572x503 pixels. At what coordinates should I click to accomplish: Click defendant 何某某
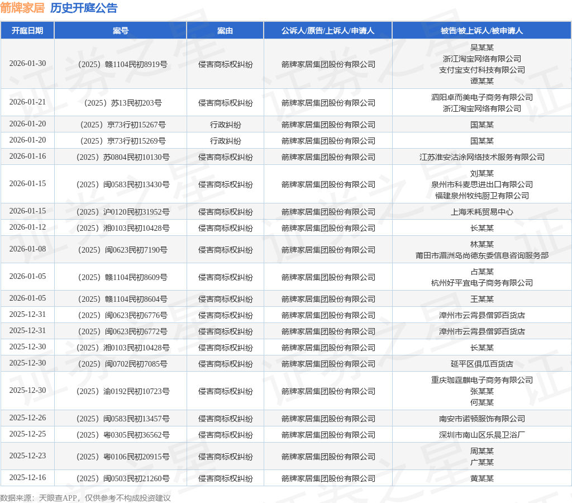(x=482, y=402)
